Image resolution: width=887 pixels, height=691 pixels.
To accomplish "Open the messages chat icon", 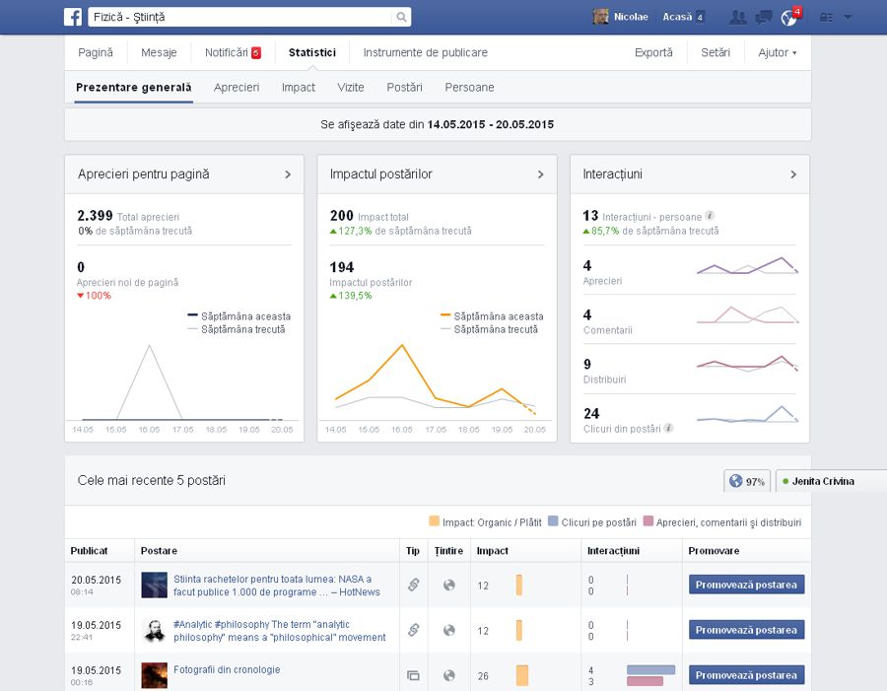I will [x=764, y=17].
